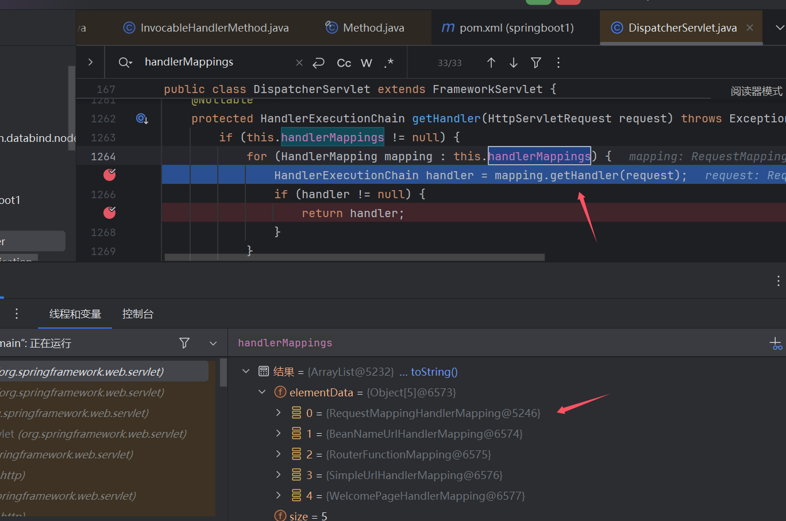Open the thread selector dropdown
The height and width of the screenshot is (521, 786).
point(213,344)
